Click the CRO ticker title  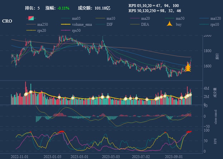tap(7, 21)
